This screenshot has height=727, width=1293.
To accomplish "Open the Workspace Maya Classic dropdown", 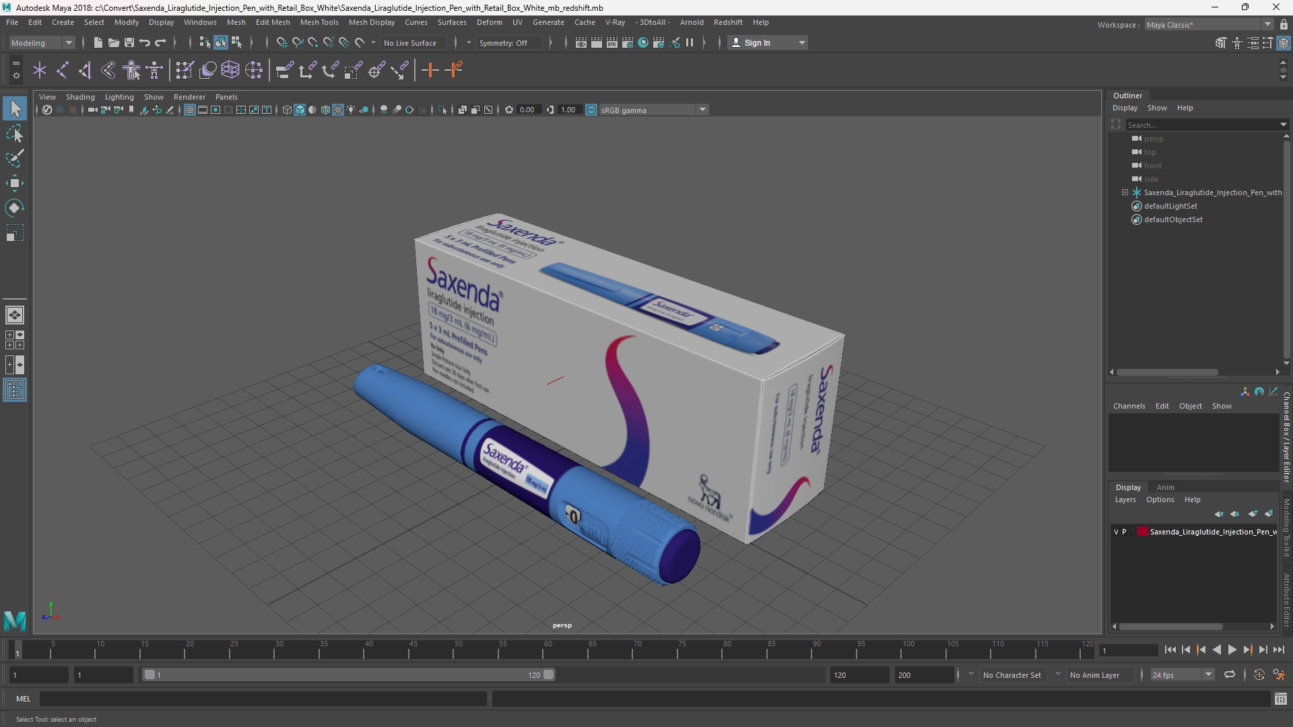I will coord(1209,25).
